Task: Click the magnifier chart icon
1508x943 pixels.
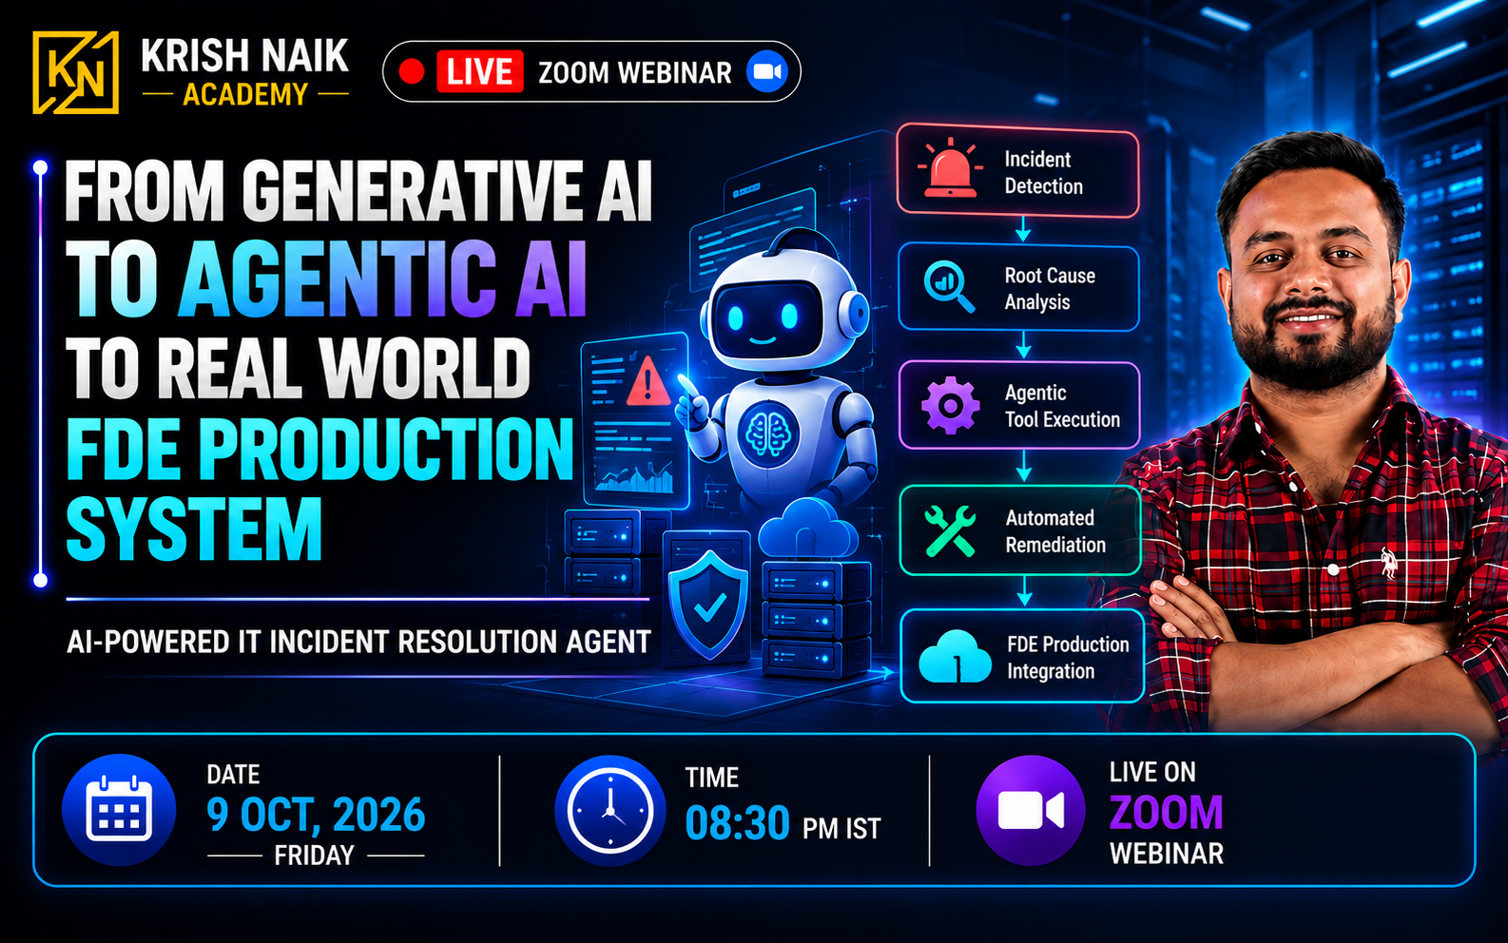Action: pos(950,286)
